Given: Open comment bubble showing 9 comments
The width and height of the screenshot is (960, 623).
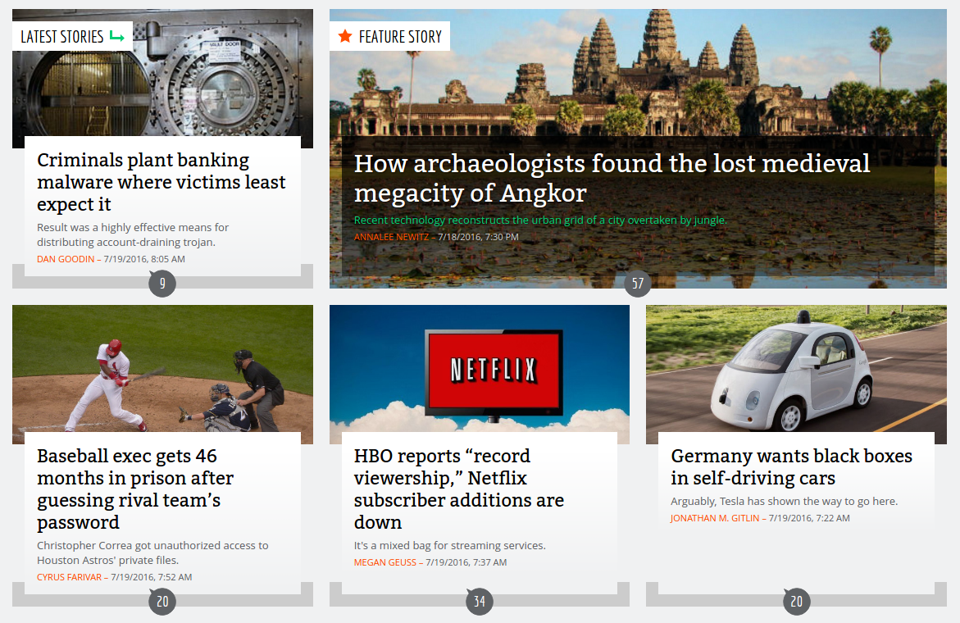Looking at the screenshot, I should [162, 284].
